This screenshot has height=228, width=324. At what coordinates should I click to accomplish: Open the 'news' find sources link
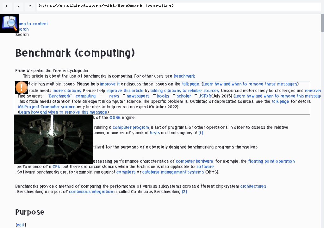(x=114, y=96)
